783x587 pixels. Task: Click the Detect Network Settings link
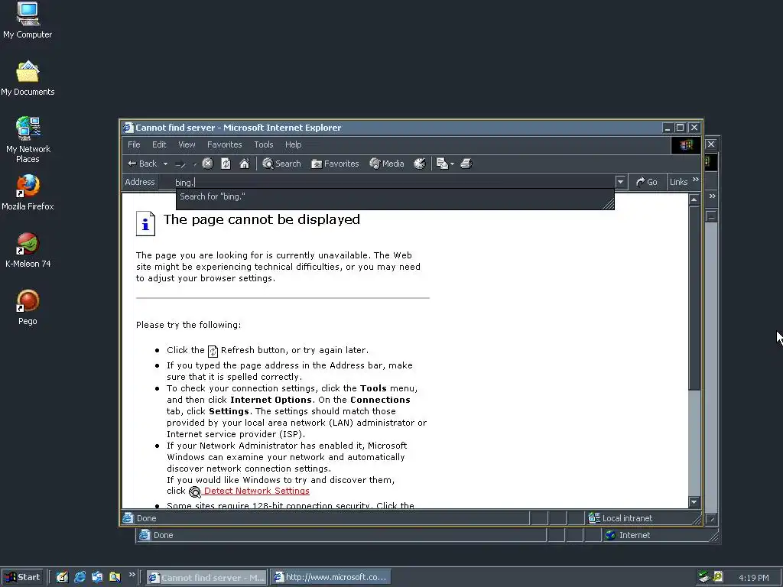point(256,491)
